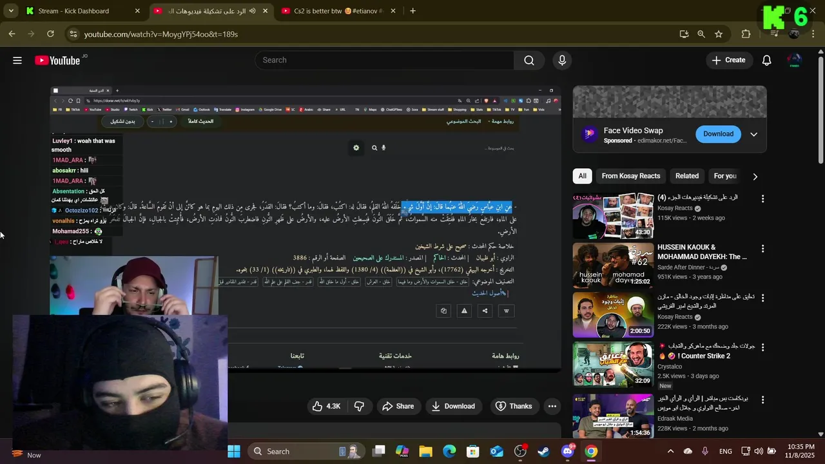Open more actions under the video
The width and height of the screenshot is (825, 464).
point(552,406)
